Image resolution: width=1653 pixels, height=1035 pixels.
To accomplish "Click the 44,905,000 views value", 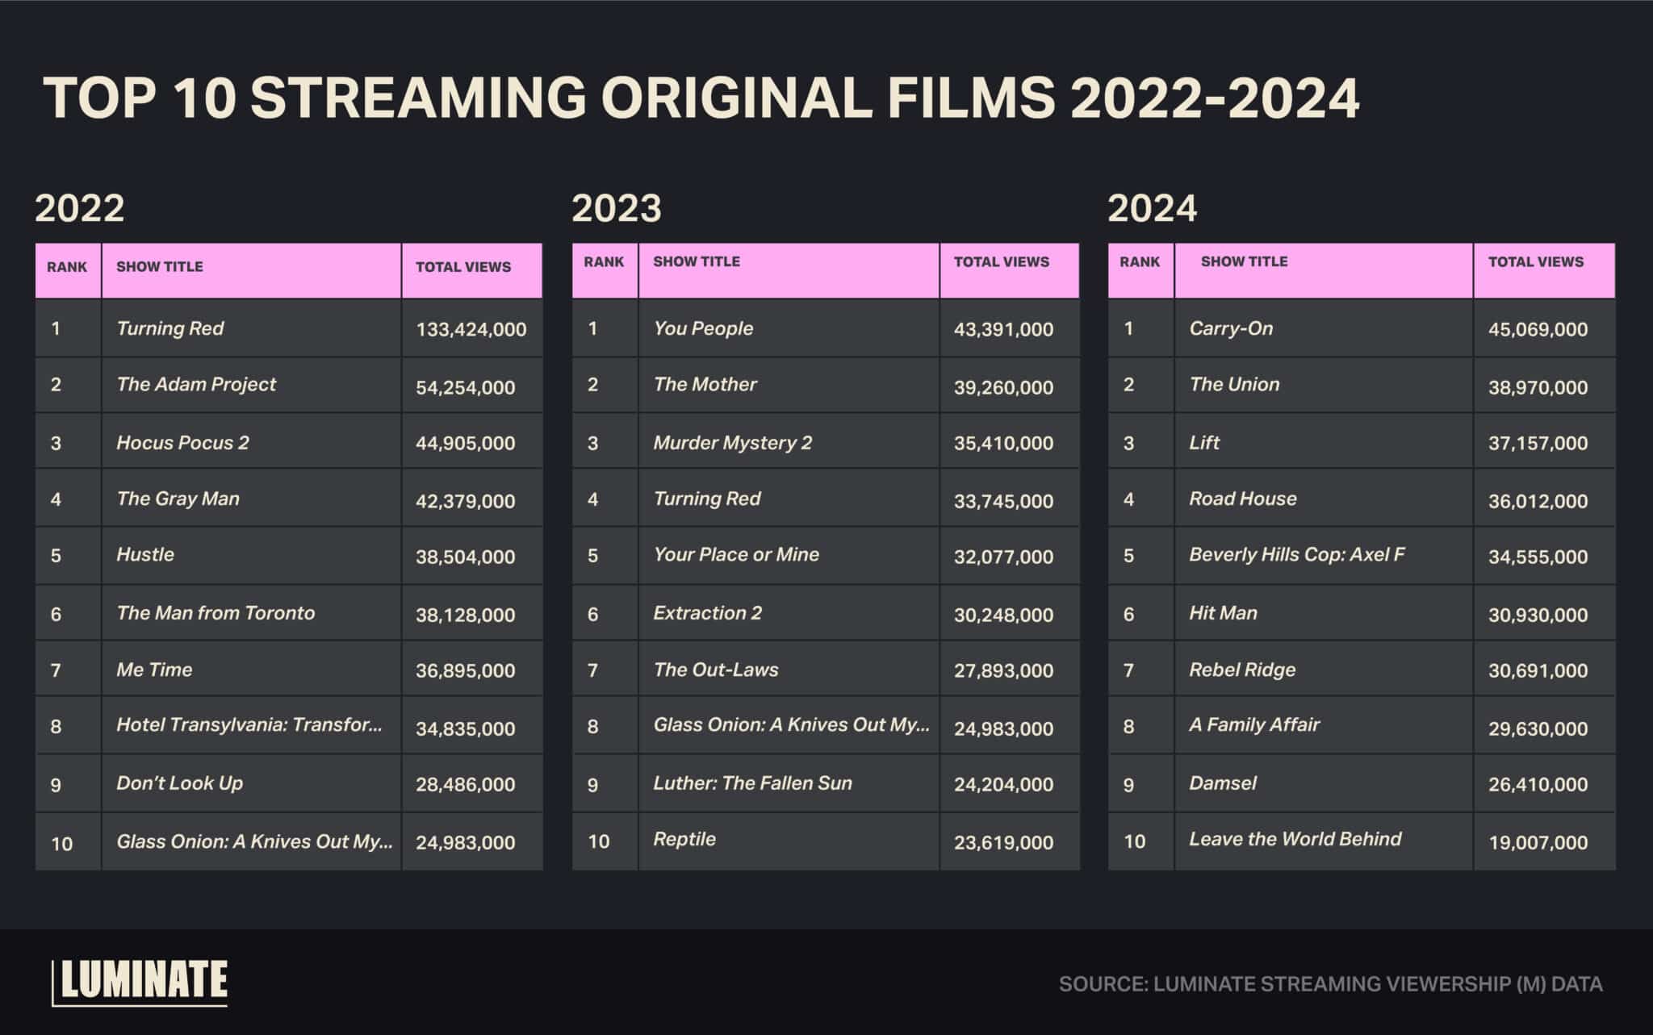I will pyautogui.click(x=466, y=443).
